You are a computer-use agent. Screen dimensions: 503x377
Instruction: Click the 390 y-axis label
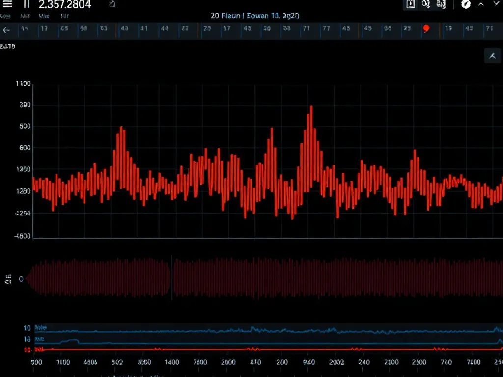click(x=25, y=105)
